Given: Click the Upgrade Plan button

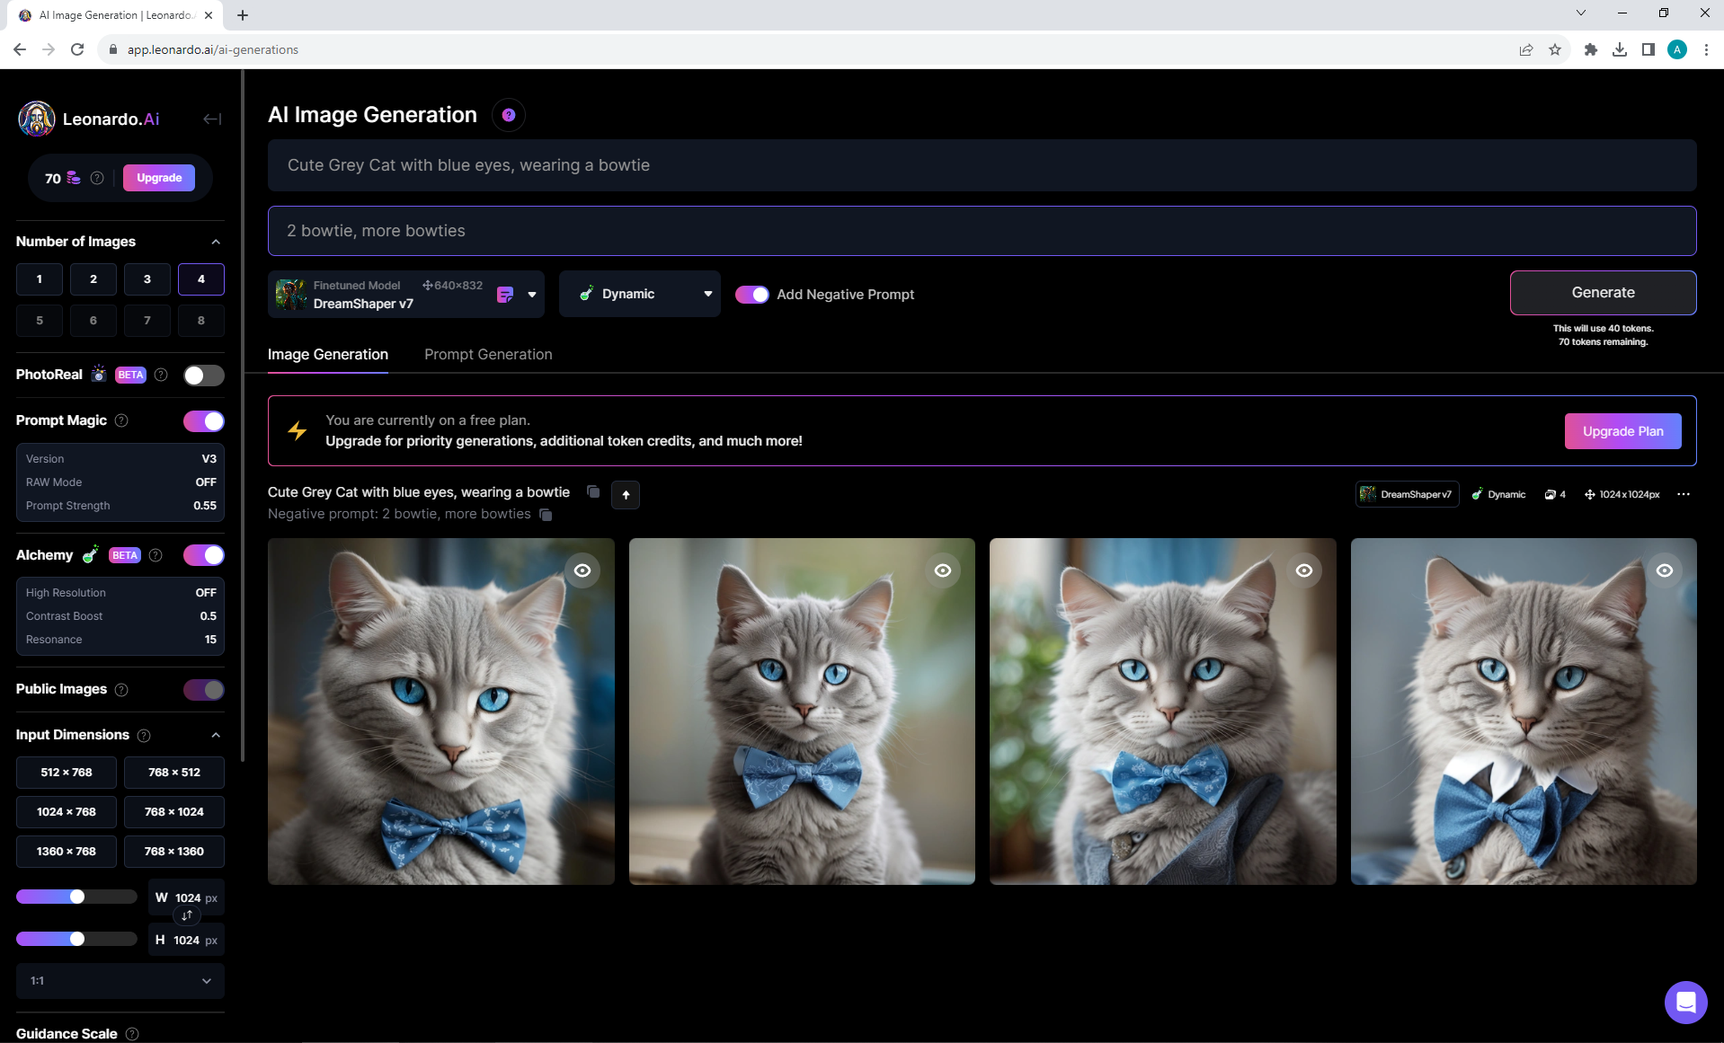Looking at the screenshot, I should coord(1622,431).
